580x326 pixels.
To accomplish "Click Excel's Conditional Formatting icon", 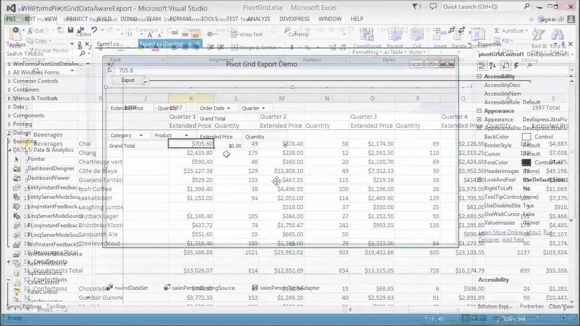I will [x=367, y=35].
